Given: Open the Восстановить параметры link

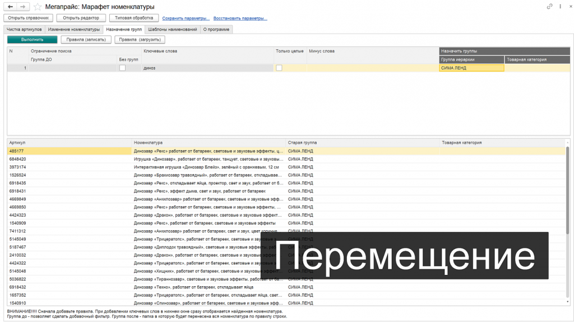Looking at the screenshot, I should (240, 18).
